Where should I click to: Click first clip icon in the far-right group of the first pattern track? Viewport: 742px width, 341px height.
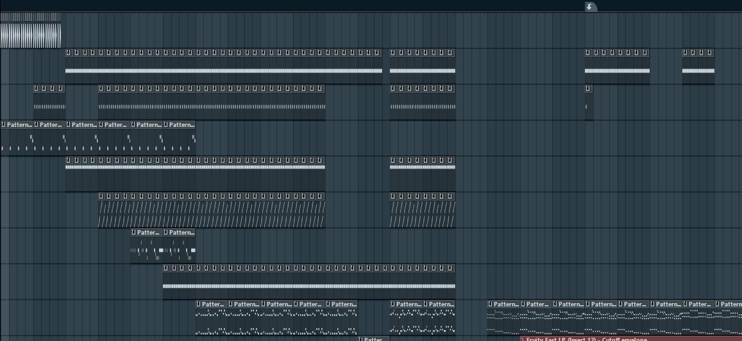(686, 53)
